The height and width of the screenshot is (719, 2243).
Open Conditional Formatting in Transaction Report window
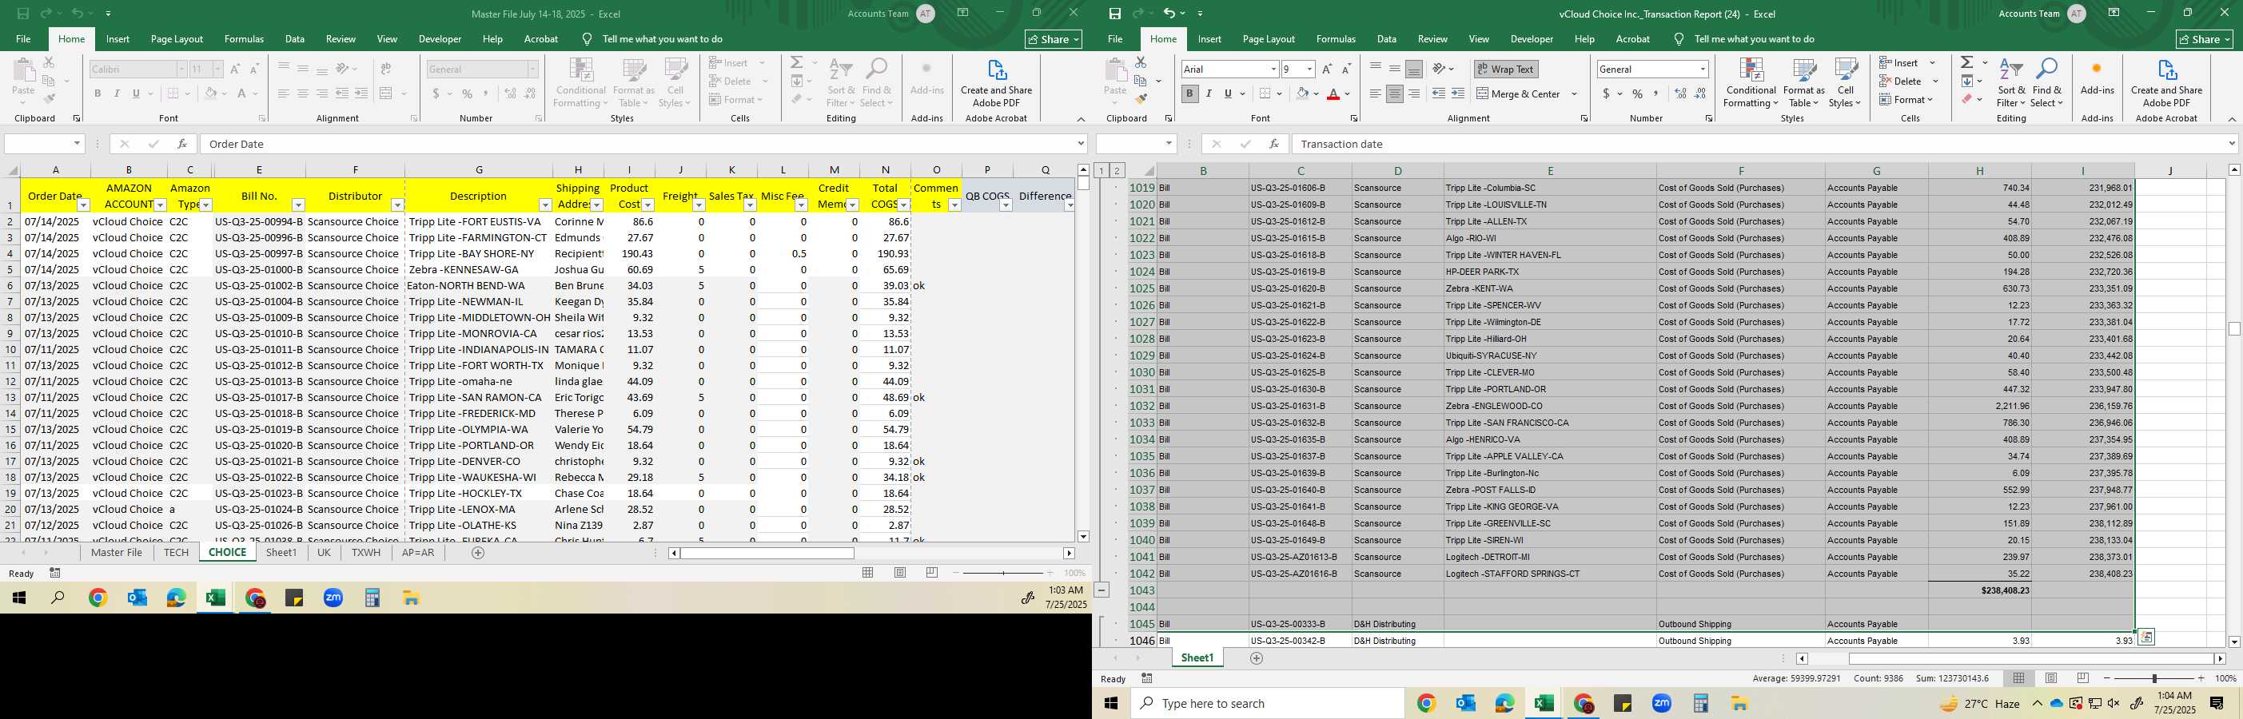[1751, 84]
